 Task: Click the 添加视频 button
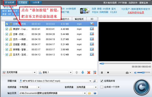[x=10, y=3]
